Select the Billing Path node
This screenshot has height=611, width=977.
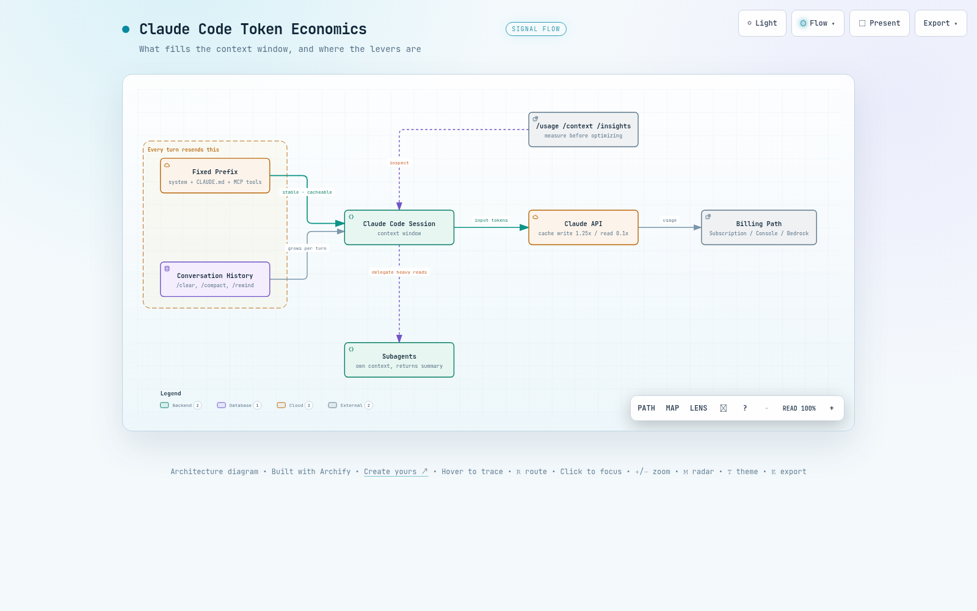click(x=759, y=227)
